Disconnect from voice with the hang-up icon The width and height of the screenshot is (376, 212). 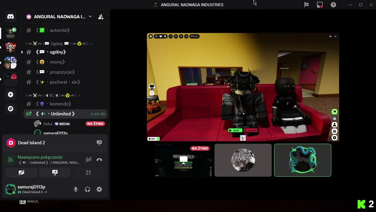point(99,160)
